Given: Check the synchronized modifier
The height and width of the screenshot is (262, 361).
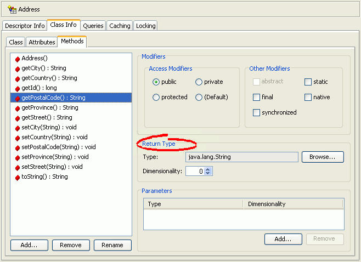Looking at the screenshot, I should [256, 113].
